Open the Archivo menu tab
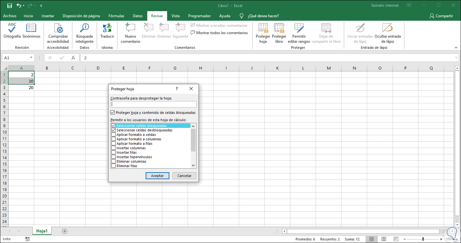This screenshot has width=461, height=243. pyautogui.click(x=10, y=16)
